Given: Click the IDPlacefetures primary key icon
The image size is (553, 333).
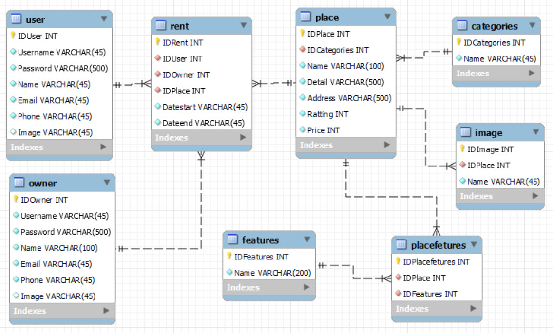Looking at the screenshot, I should (398, 261).
